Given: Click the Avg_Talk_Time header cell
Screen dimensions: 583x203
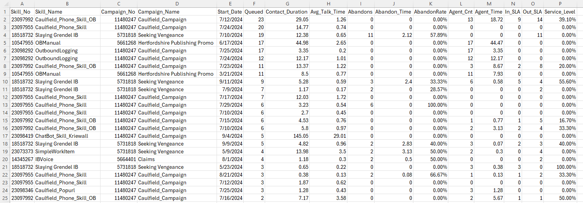Looking at the screenshot, I should 328,12.
